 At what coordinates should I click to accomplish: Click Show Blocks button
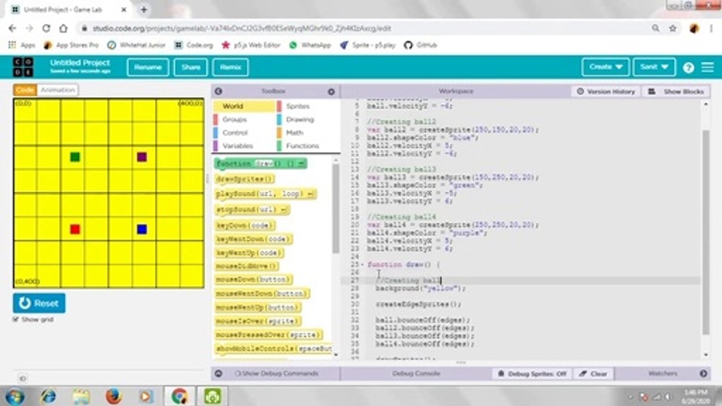[676, 91]
